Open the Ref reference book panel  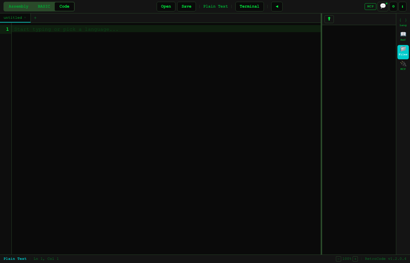(403, 37)
